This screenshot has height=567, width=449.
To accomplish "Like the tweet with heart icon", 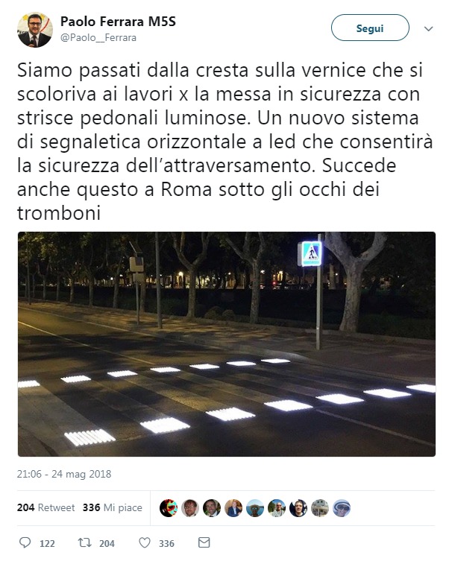I will [145, 542].
